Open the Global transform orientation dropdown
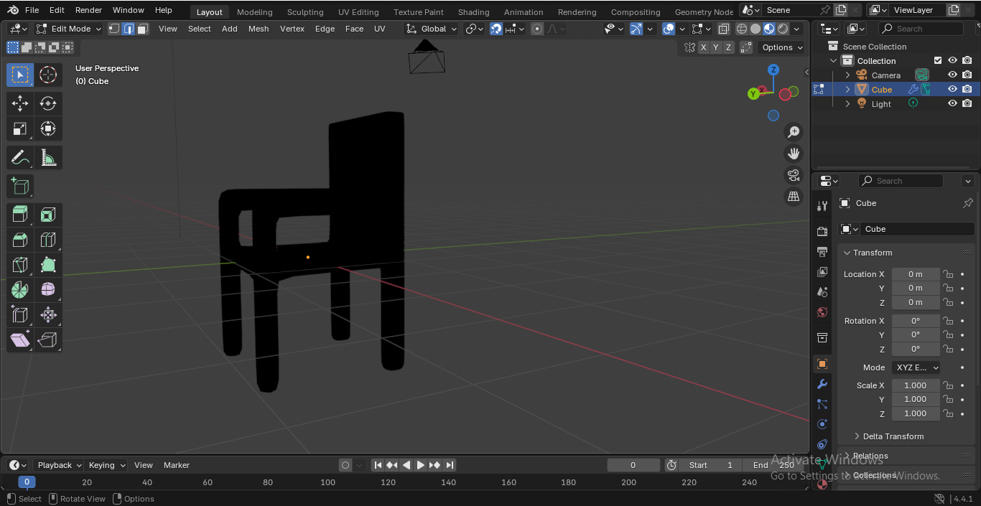Screen dimensions: 981x506 pyautogui.click(x=431, y=29)
